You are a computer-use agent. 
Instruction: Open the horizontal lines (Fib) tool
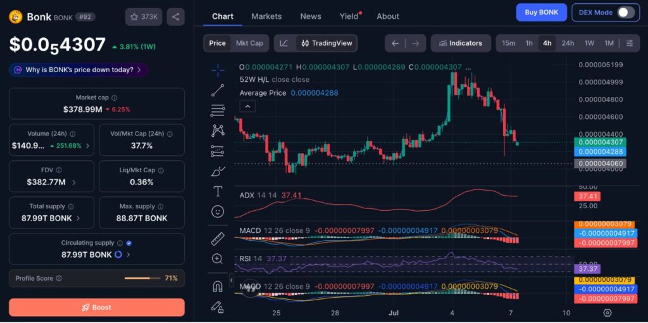pos(218,110)
